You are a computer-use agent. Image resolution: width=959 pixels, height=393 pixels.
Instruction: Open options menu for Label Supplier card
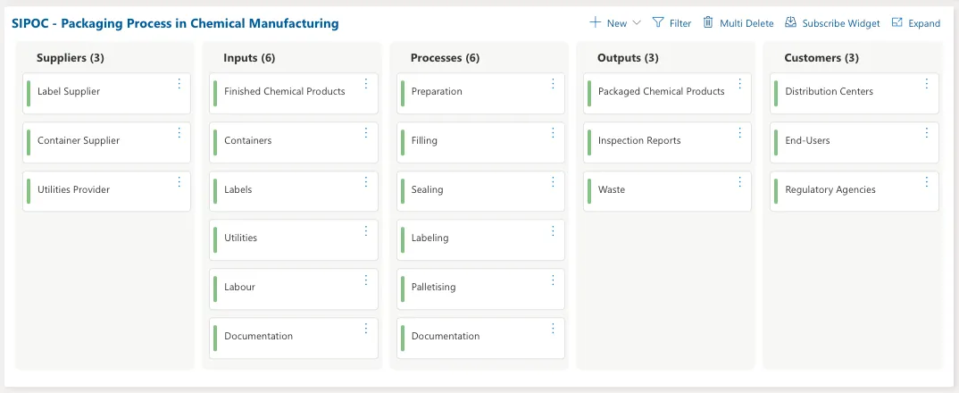(179, 84)
